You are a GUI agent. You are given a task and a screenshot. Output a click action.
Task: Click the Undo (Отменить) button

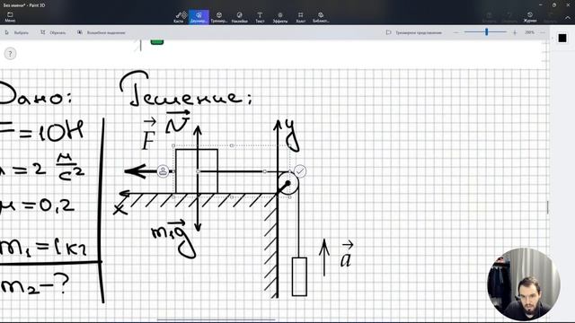(x=509, y=17)
